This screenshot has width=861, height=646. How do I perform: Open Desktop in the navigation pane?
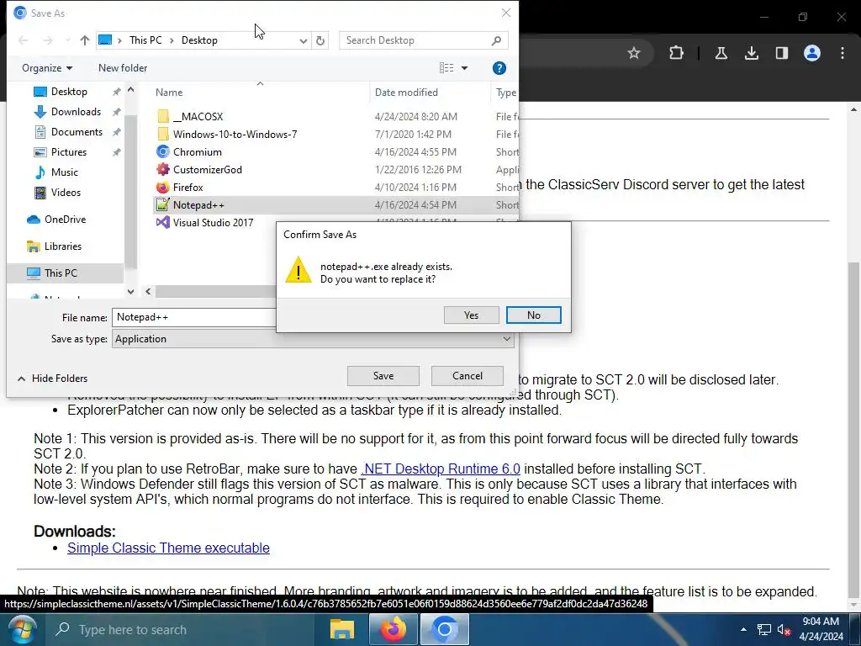click(x=69, y=92)
